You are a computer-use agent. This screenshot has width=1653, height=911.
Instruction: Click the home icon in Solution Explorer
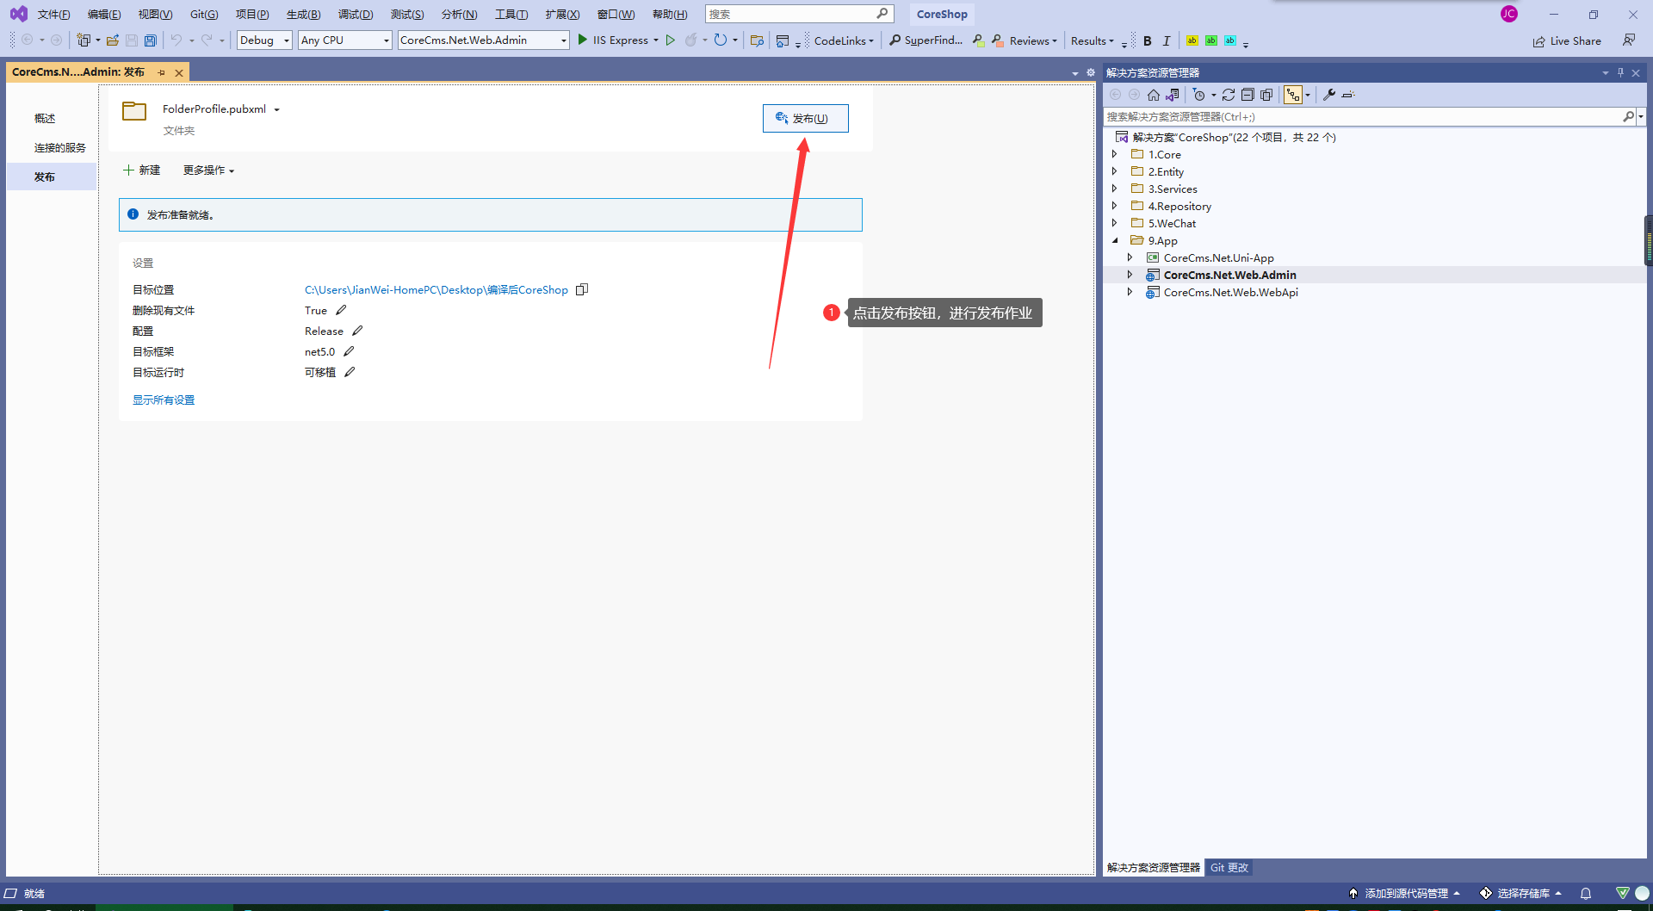coord(1154,95)
